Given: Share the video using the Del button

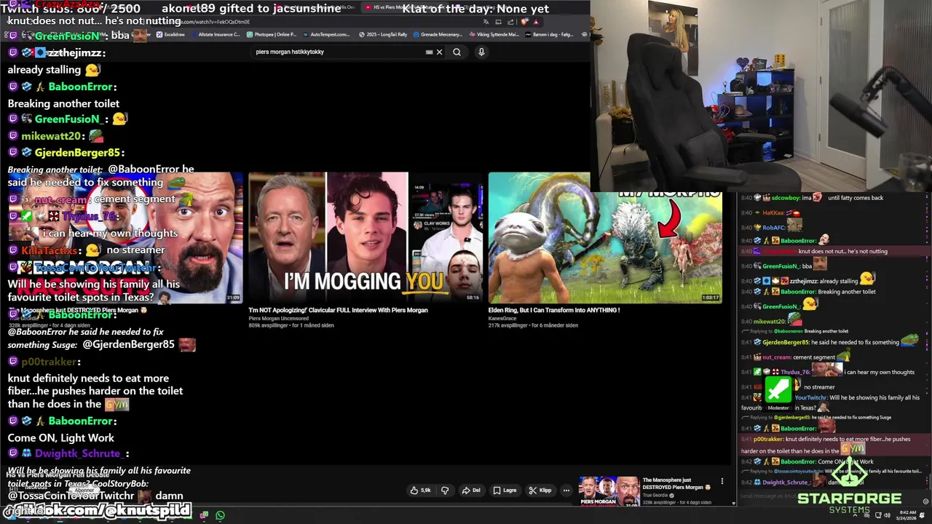Looking at the screenshot, I should 471,491.
